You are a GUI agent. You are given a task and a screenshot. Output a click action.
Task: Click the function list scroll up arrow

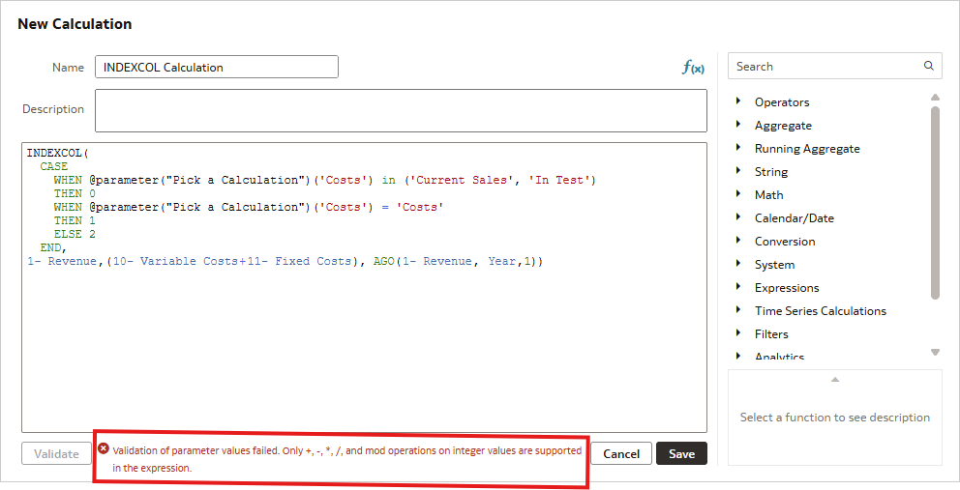pyautogui.click(x=935, y=98)
